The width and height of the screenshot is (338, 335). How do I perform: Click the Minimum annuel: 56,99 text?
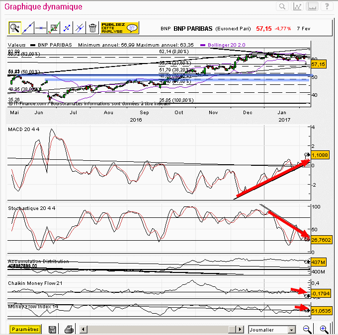coord(106,45)
